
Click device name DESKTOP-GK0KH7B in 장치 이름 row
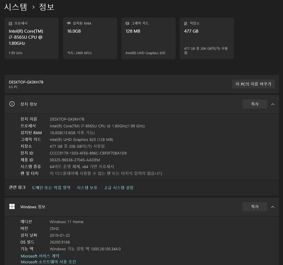tap(67, 119)
